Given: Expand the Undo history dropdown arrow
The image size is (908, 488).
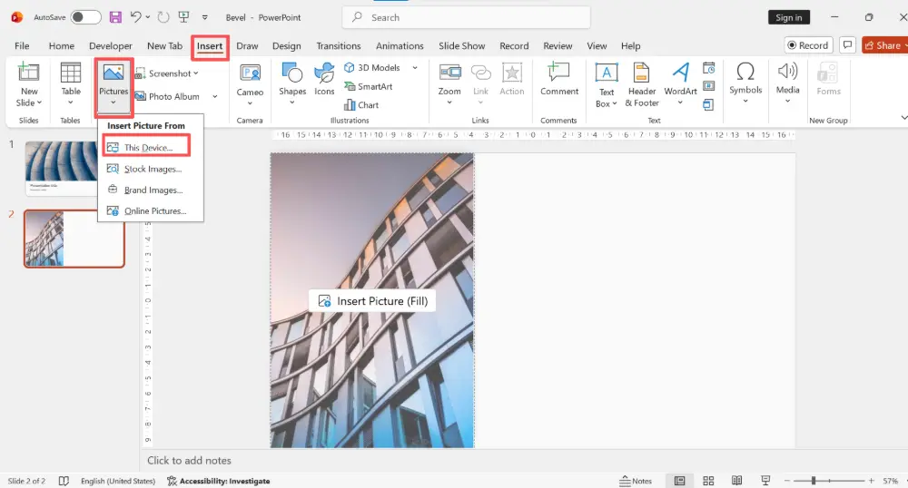Looking at the screenshot, I should pyautogui.click(x=148, y=17).
